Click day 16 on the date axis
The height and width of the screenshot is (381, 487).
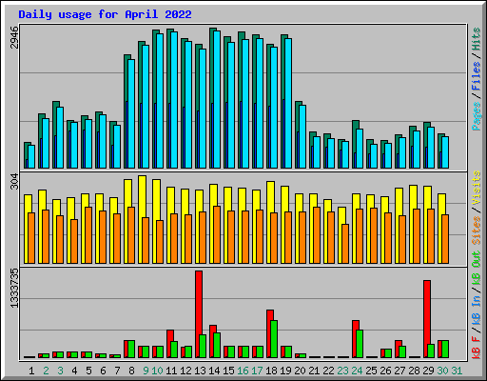click(x=243, y=371)
